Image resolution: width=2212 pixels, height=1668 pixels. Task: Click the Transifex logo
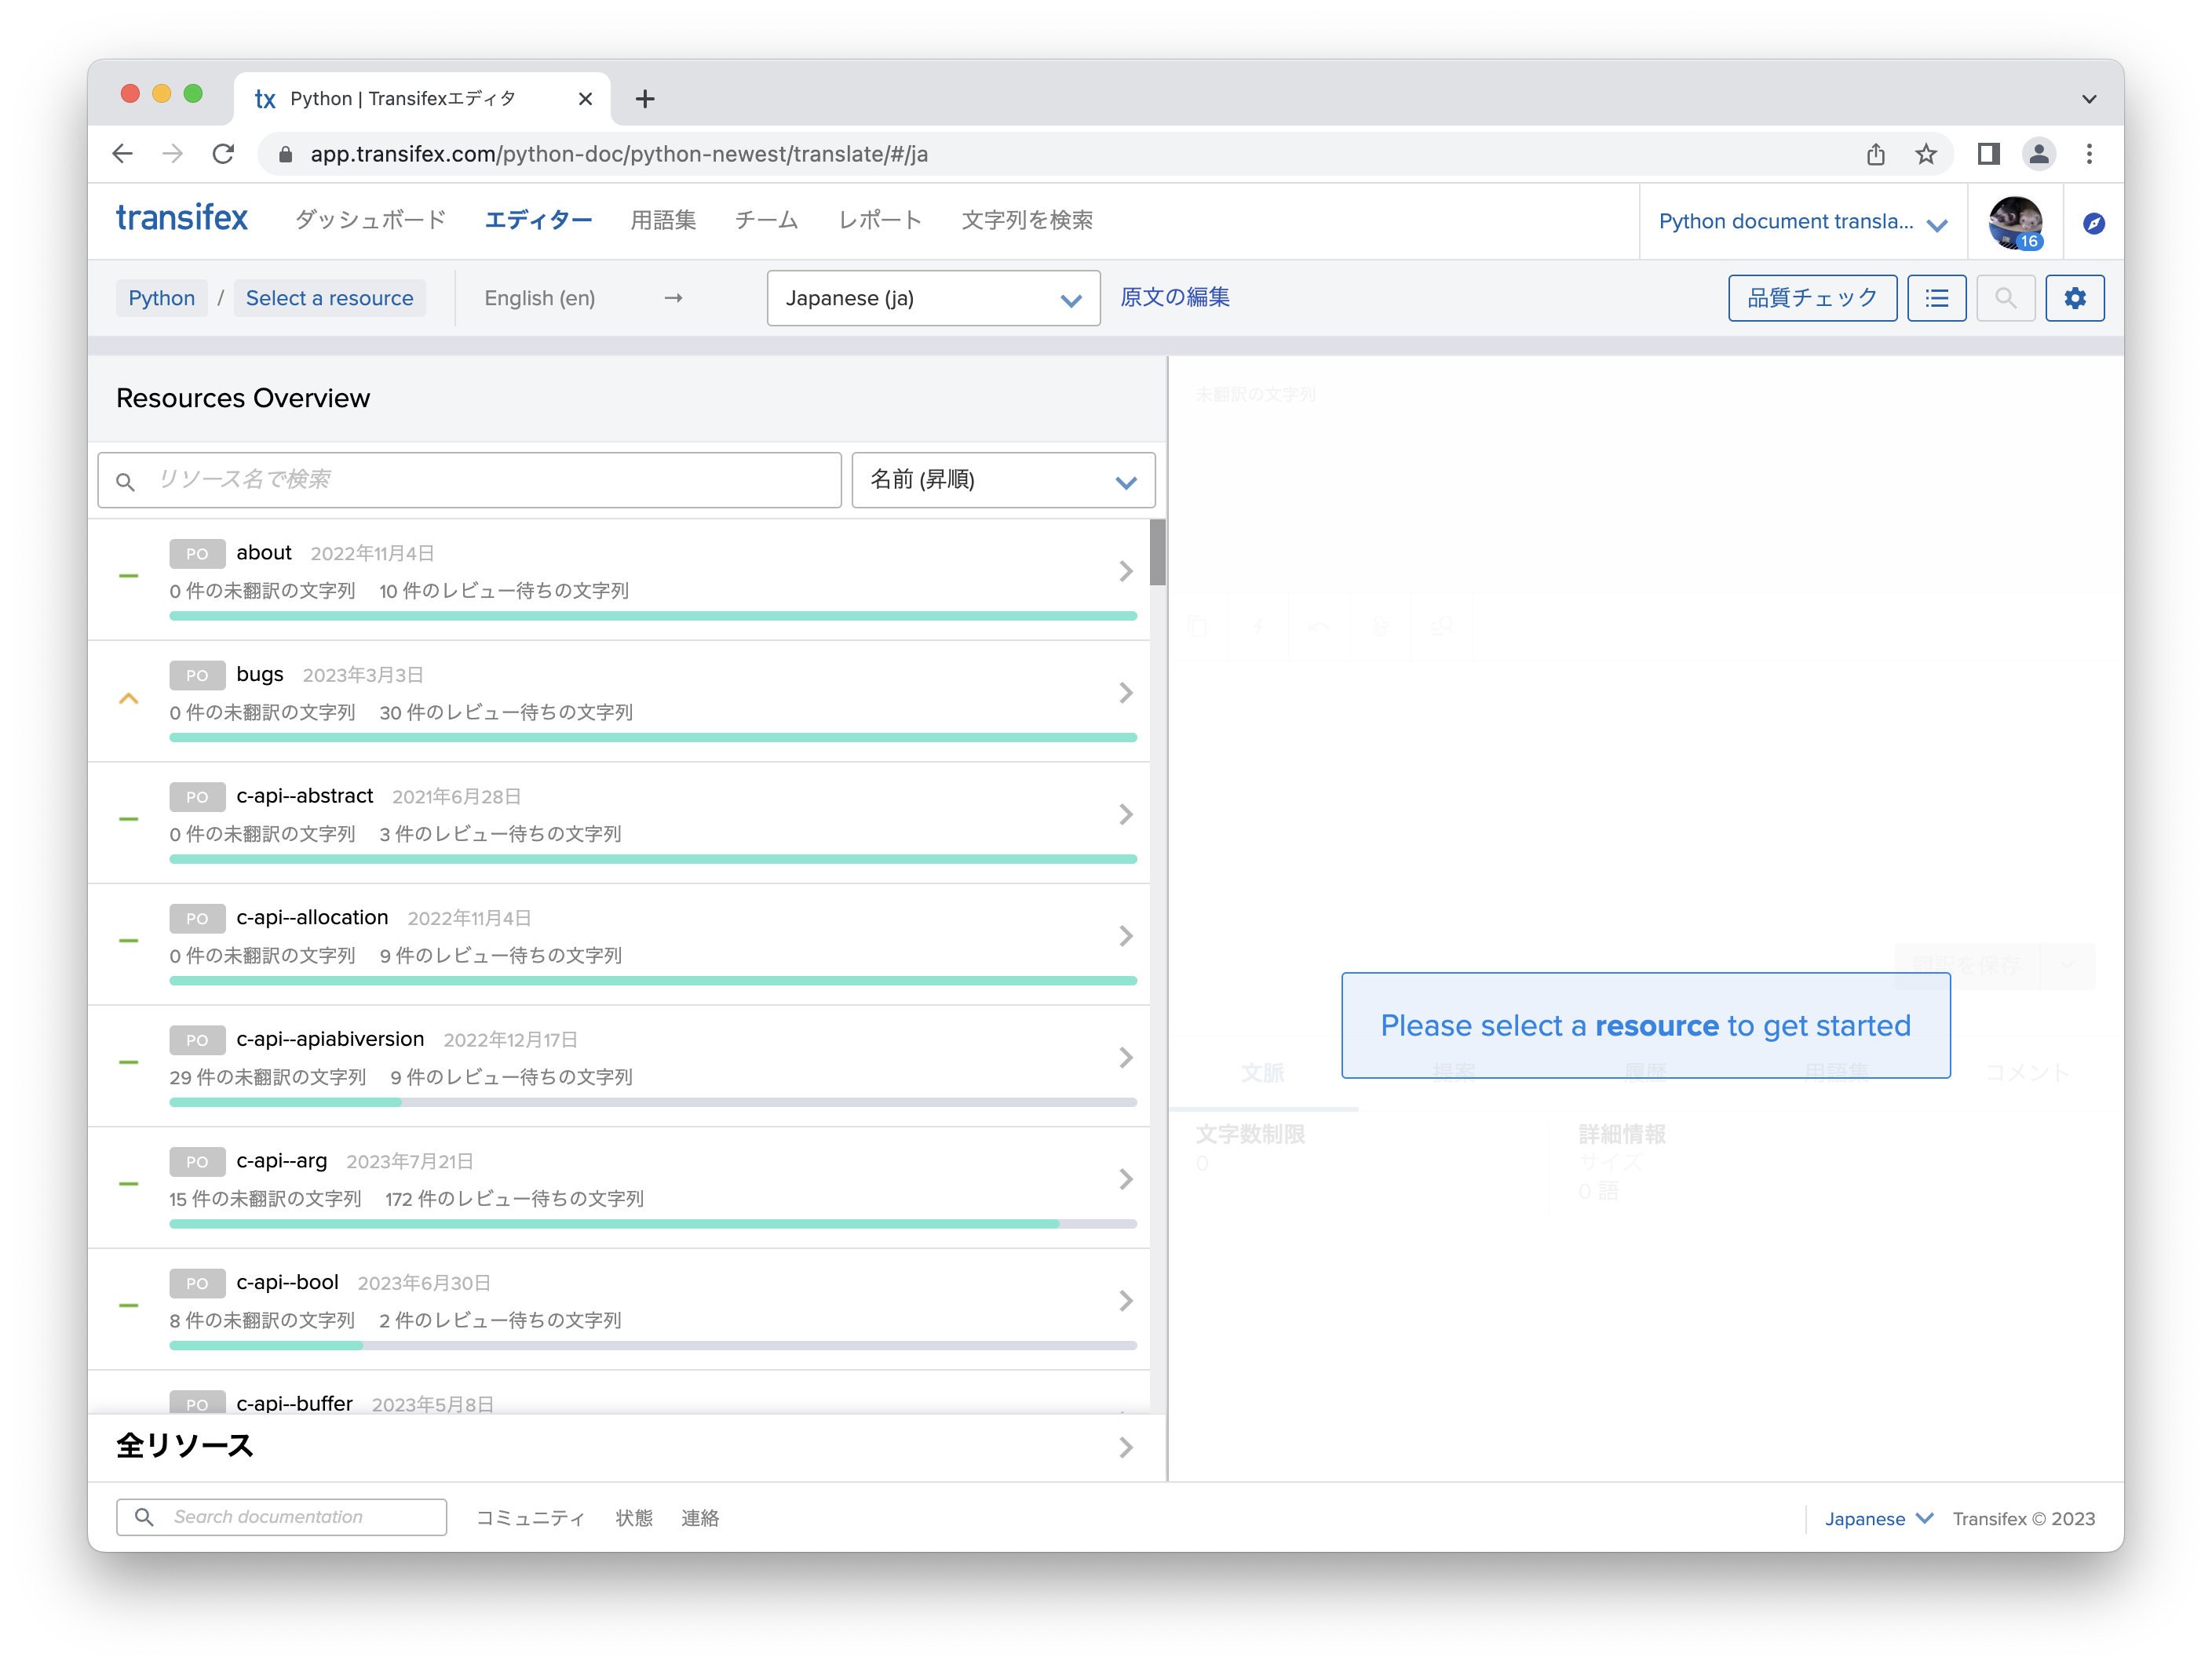182,218
